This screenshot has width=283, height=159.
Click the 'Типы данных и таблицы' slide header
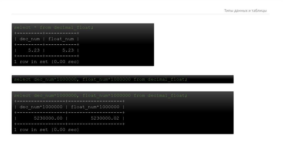pyautogui.click(x=245, y=11)
